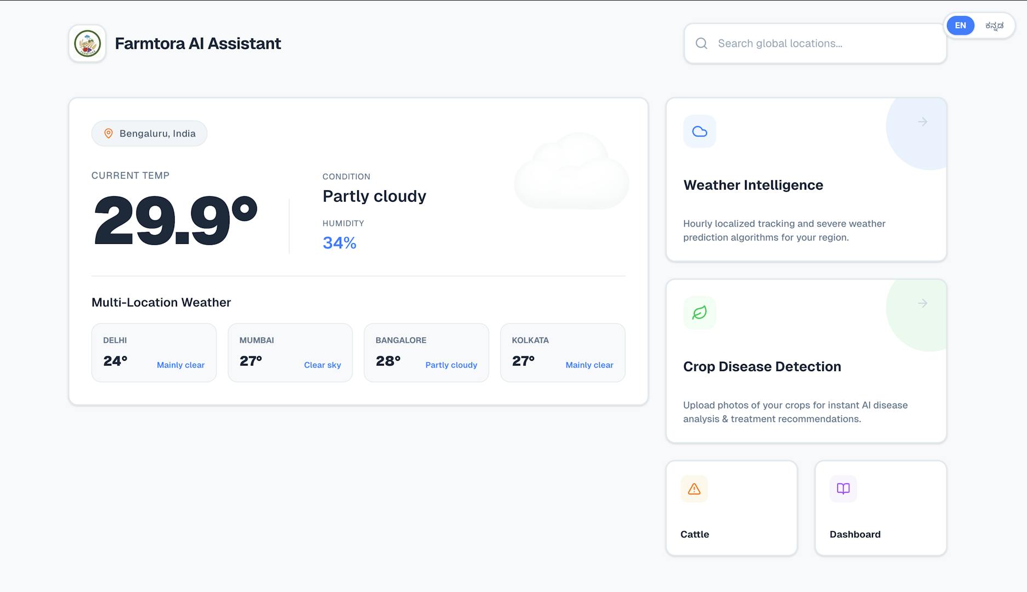Viewport: 1027px width, 592px height.
Task: Click the orange location pin icon
Action: click(x=108, y=133)
